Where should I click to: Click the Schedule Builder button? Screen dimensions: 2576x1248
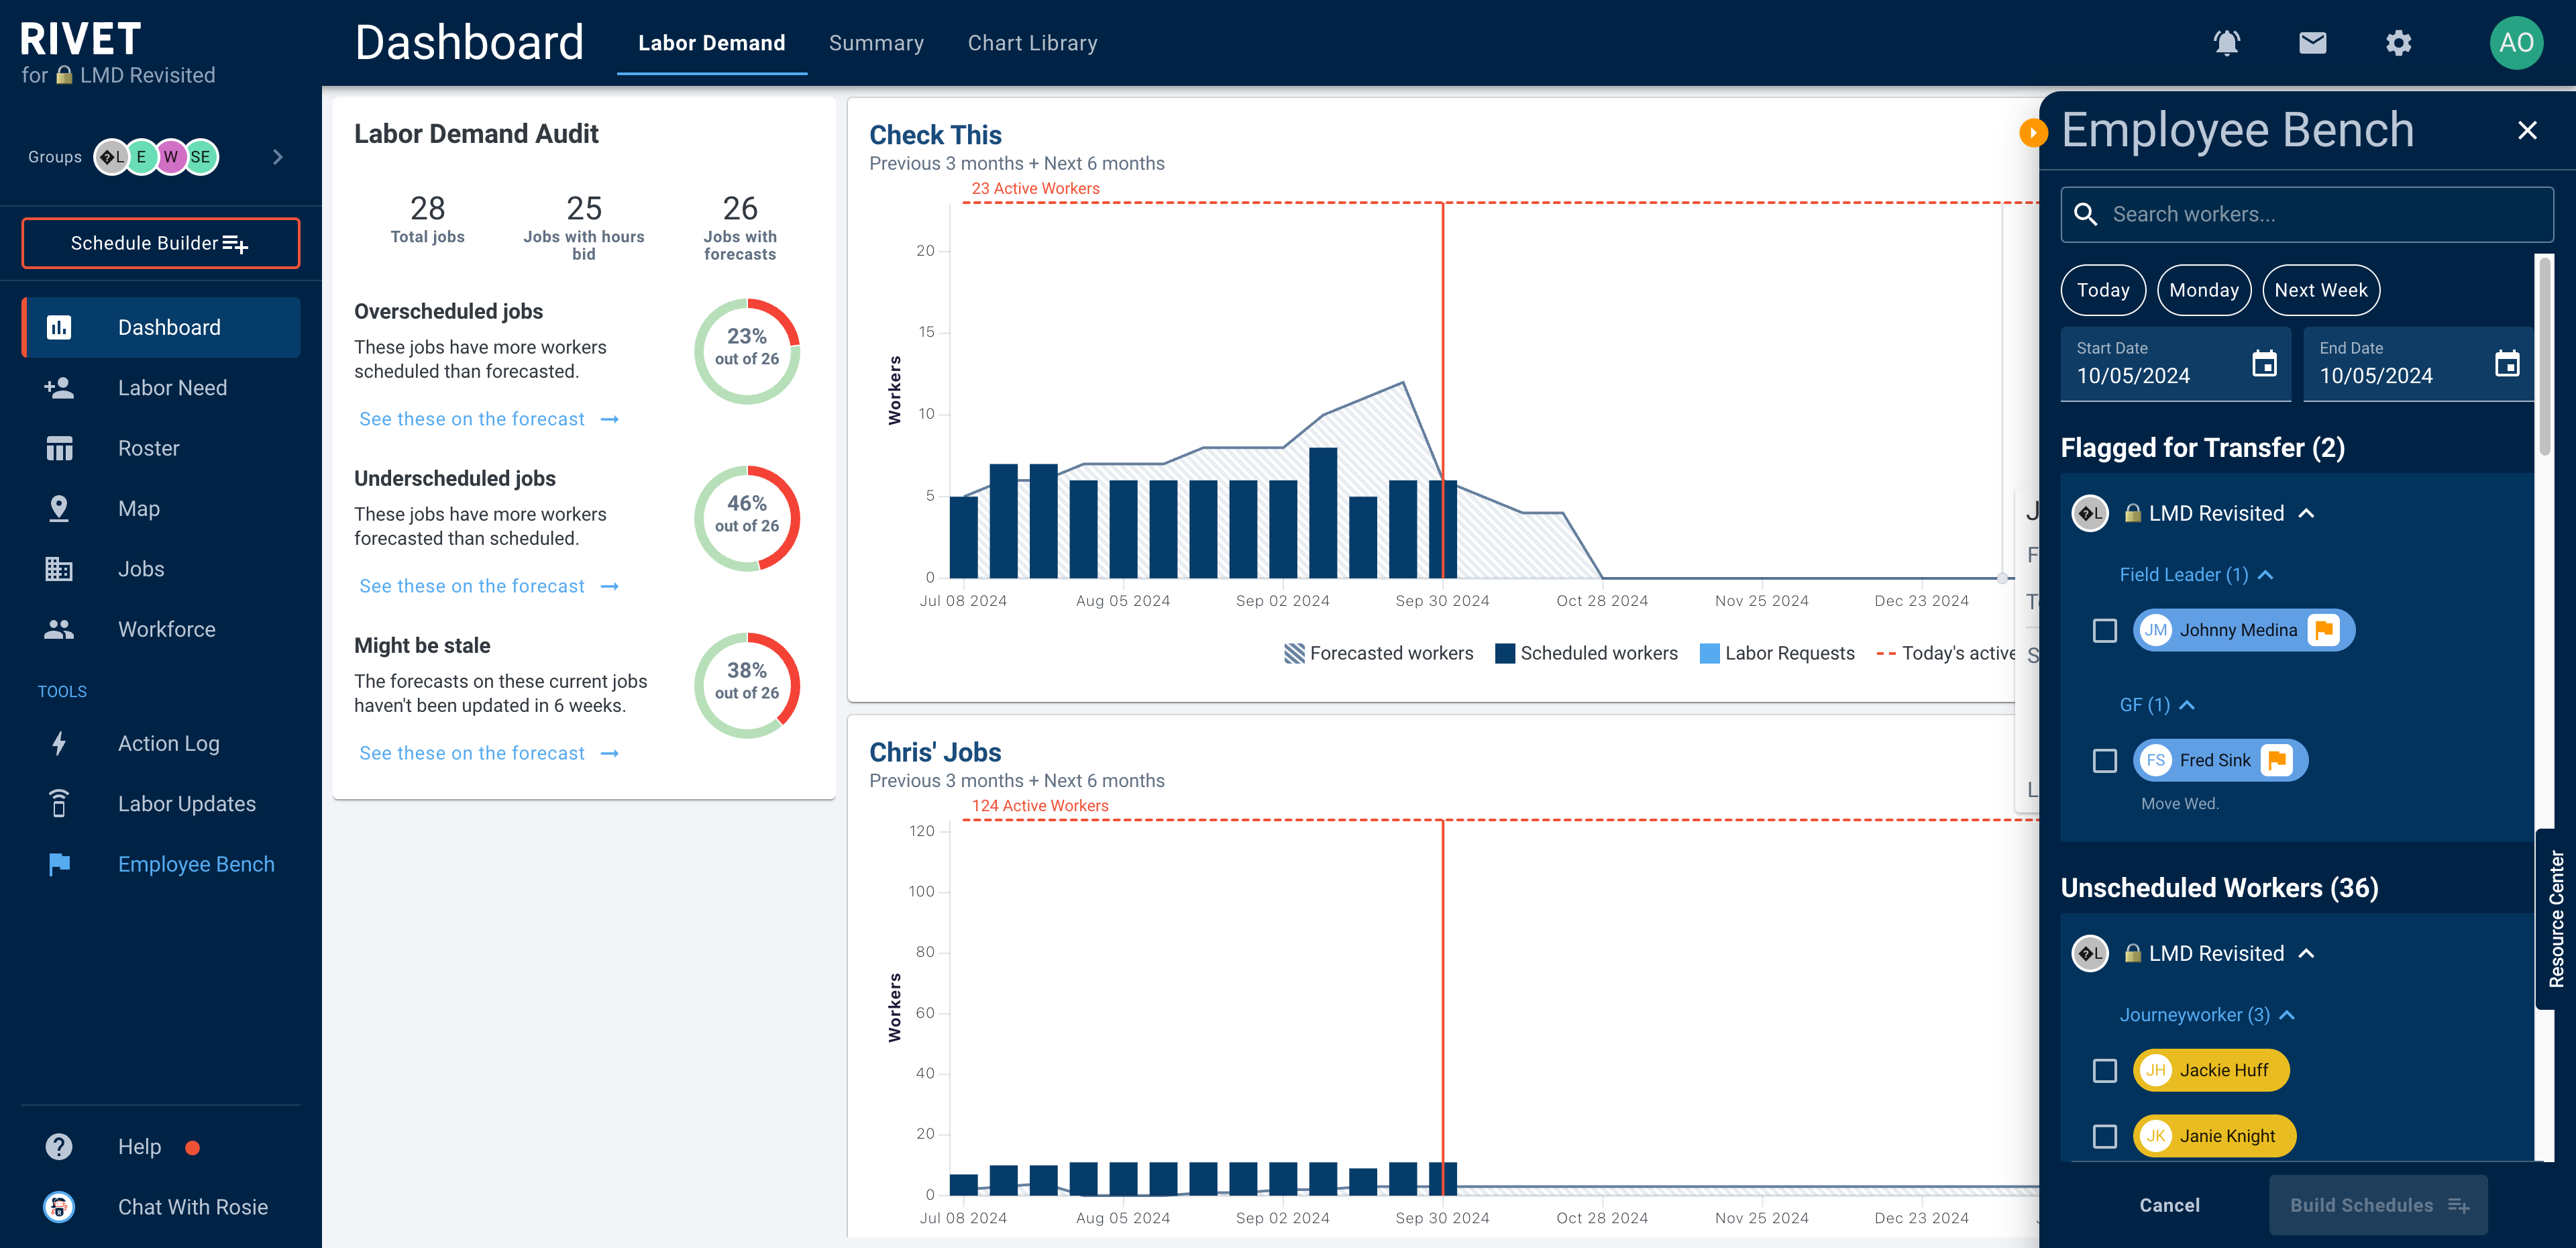pyautogui.click(x=160, y=243)
